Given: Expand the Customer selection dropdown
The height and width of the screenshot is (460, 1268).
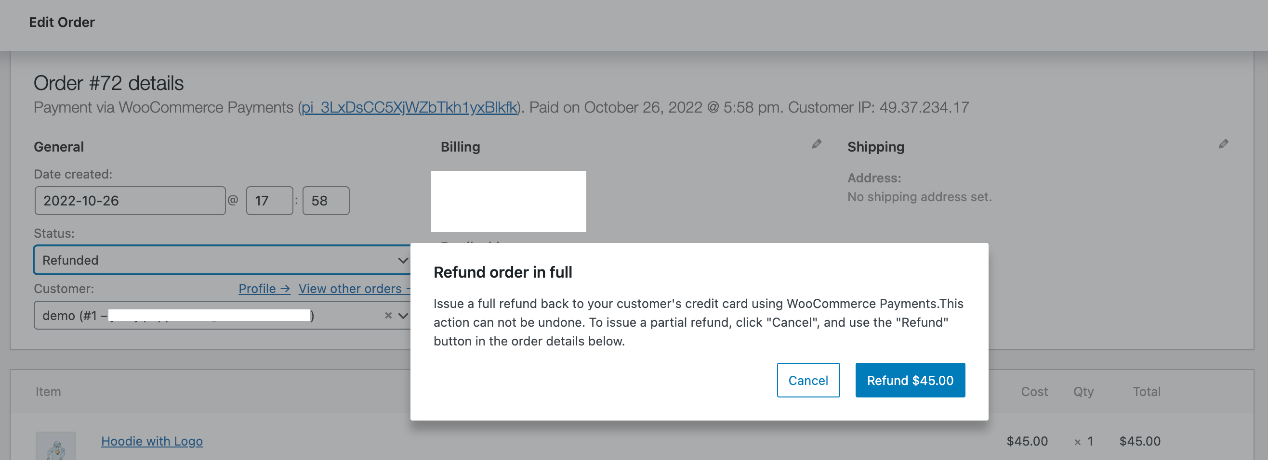Looking at the screenshot, I should (404, 315).
